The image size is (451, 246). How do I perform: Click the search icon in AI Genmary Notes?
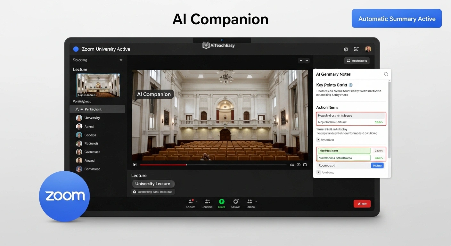[386, 74]
